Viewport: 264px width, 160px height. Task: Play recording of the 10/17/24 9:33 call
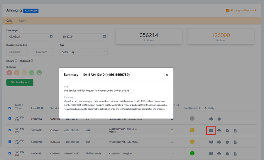coord(219,119)
